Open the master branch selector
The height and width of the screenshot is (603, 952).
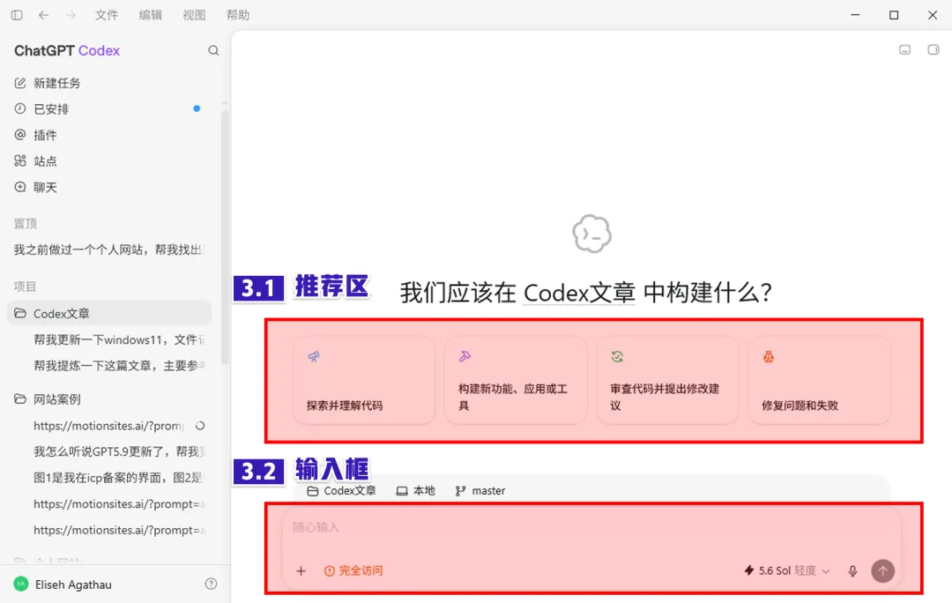pyautogui.click(x=480, y=491)
